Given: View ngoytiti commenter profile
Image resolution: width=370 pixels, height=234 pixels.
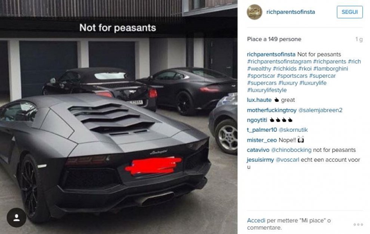Looking at the screenshot, I should coord(257,120).
